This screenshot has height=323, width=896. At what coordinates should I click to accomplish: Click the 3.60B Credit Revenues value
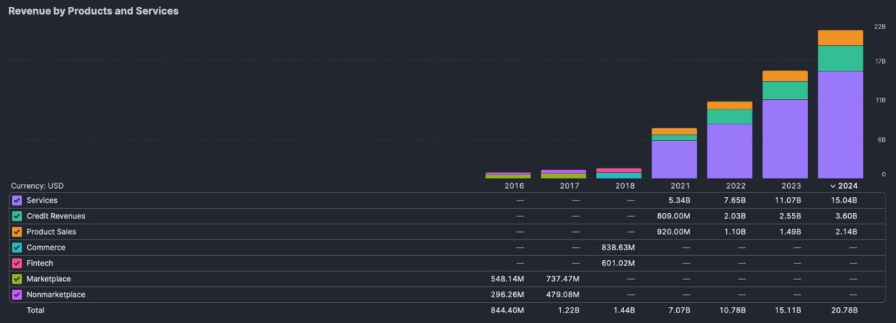tap(846, 216)
